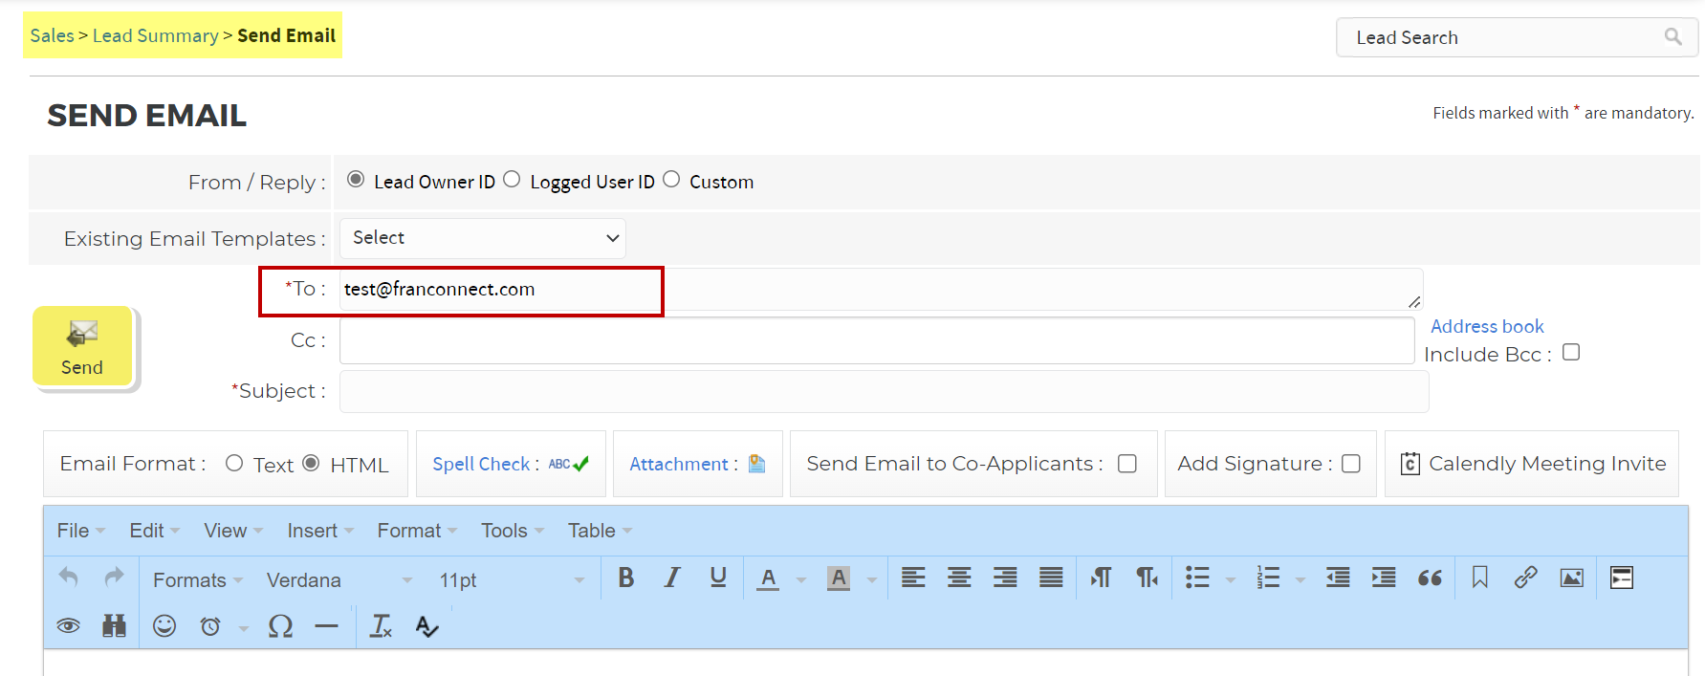Select the Lead Owner ID radio button
The image size is (1705, 676).
356,179
